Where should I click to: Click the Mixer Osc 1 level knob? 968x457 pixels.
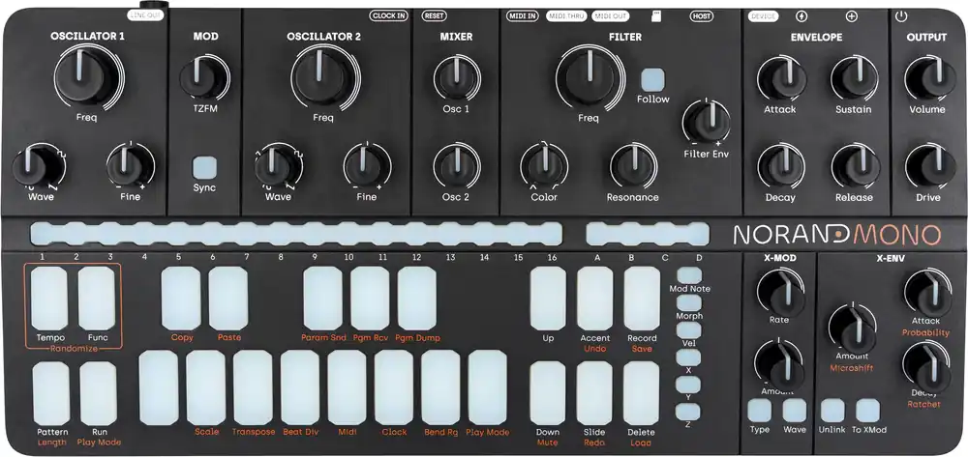pos(457,79)
